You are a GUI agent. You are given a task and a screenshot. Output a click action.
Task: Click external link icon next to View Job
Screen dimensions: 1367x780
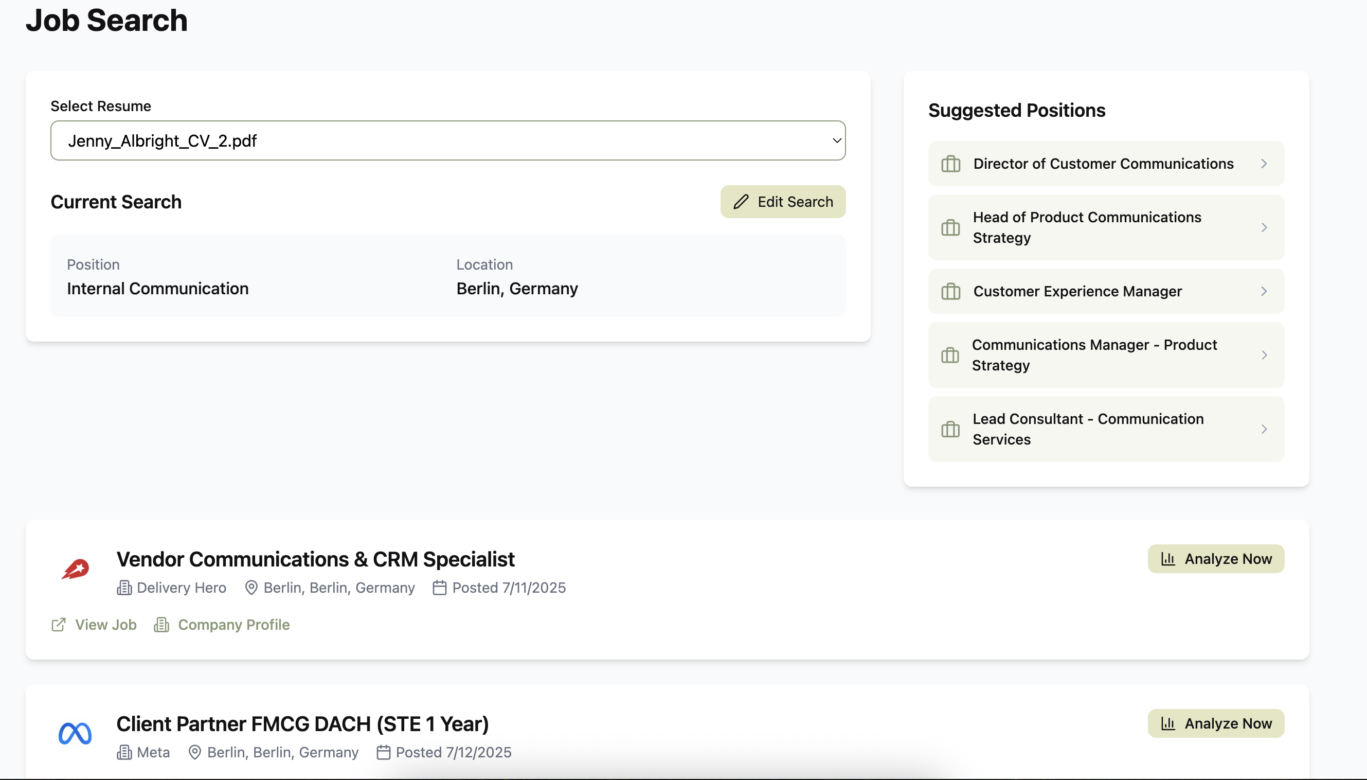point(58,625)
